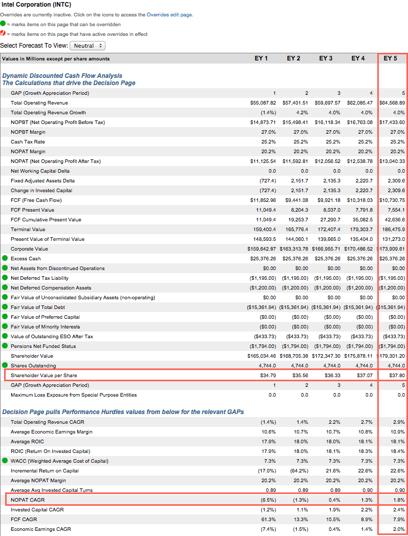Viewport: 408px width, 536px height.
Task: Click override icon beside Shares Outstanding
Action: click(x=5, y=365)
